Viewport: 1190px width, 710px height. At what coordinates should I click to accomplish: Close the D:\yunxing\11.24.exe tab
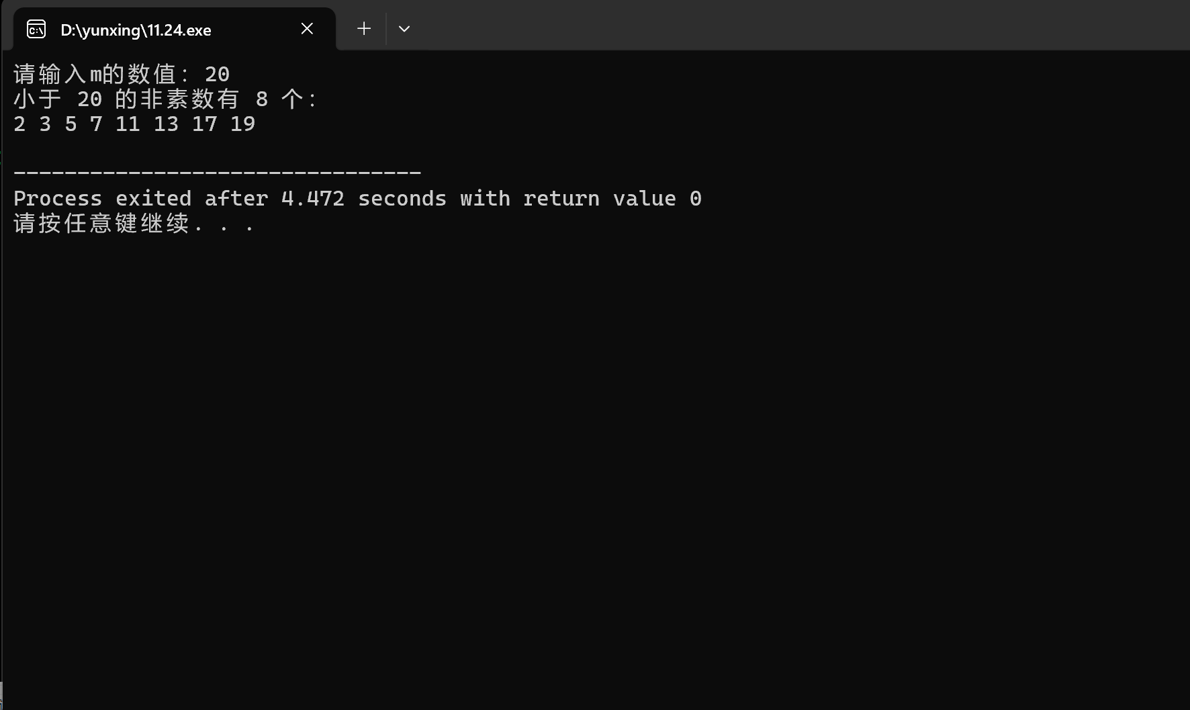tap(307, 28)
